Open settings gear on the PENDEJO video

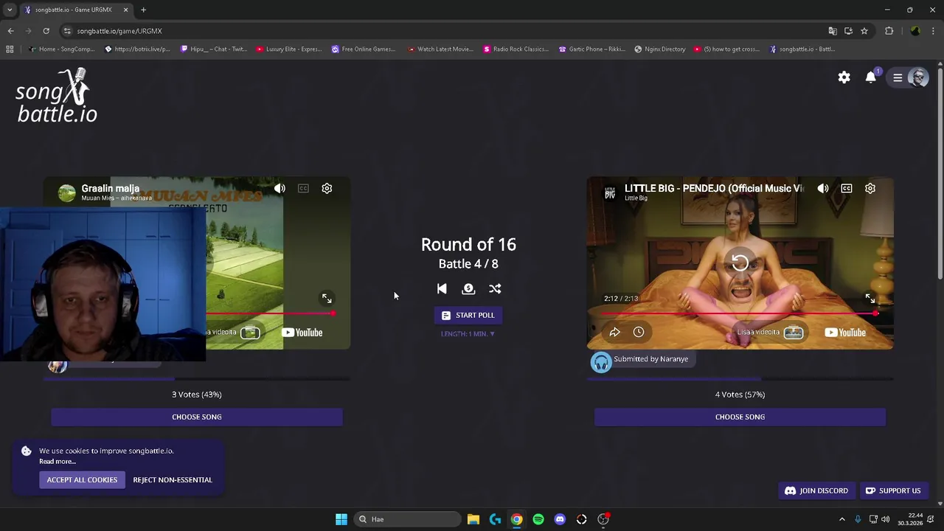870,188
